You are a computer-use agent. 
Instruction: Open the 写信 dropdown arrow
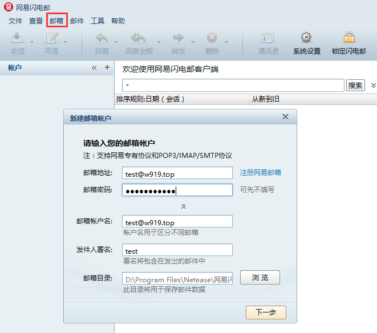point(66,42)
